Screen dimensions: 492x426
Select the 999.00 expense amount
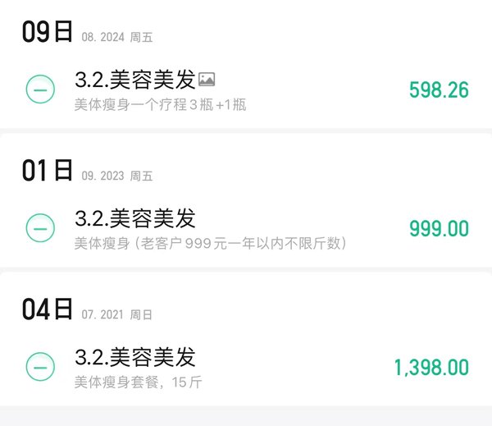tap(439, 228)
